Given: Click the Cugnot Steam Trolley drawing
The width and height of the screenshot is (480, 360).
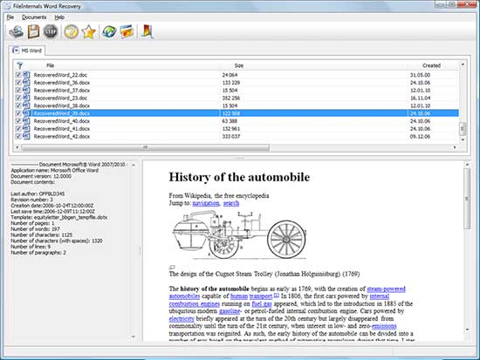Looking at the screenshot, I should [239, 234].
